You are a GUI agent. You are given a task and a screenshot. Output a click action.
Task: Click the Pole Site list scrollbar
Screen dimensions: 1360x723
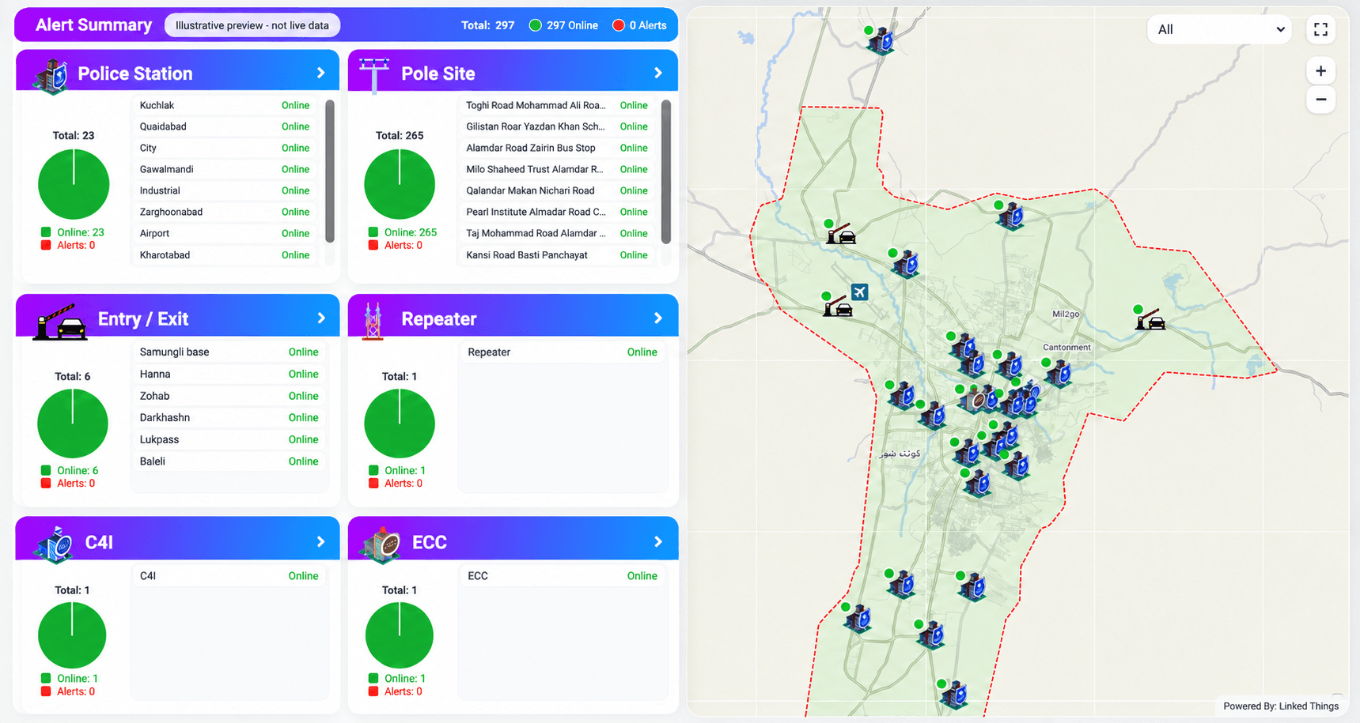click(666, 171)
